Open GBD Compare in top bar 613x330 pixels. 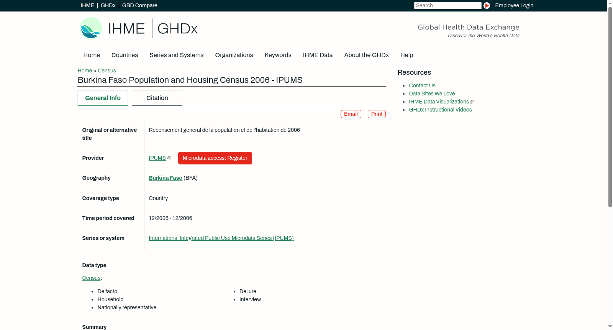pyautogui.click(x=140, y=5)
